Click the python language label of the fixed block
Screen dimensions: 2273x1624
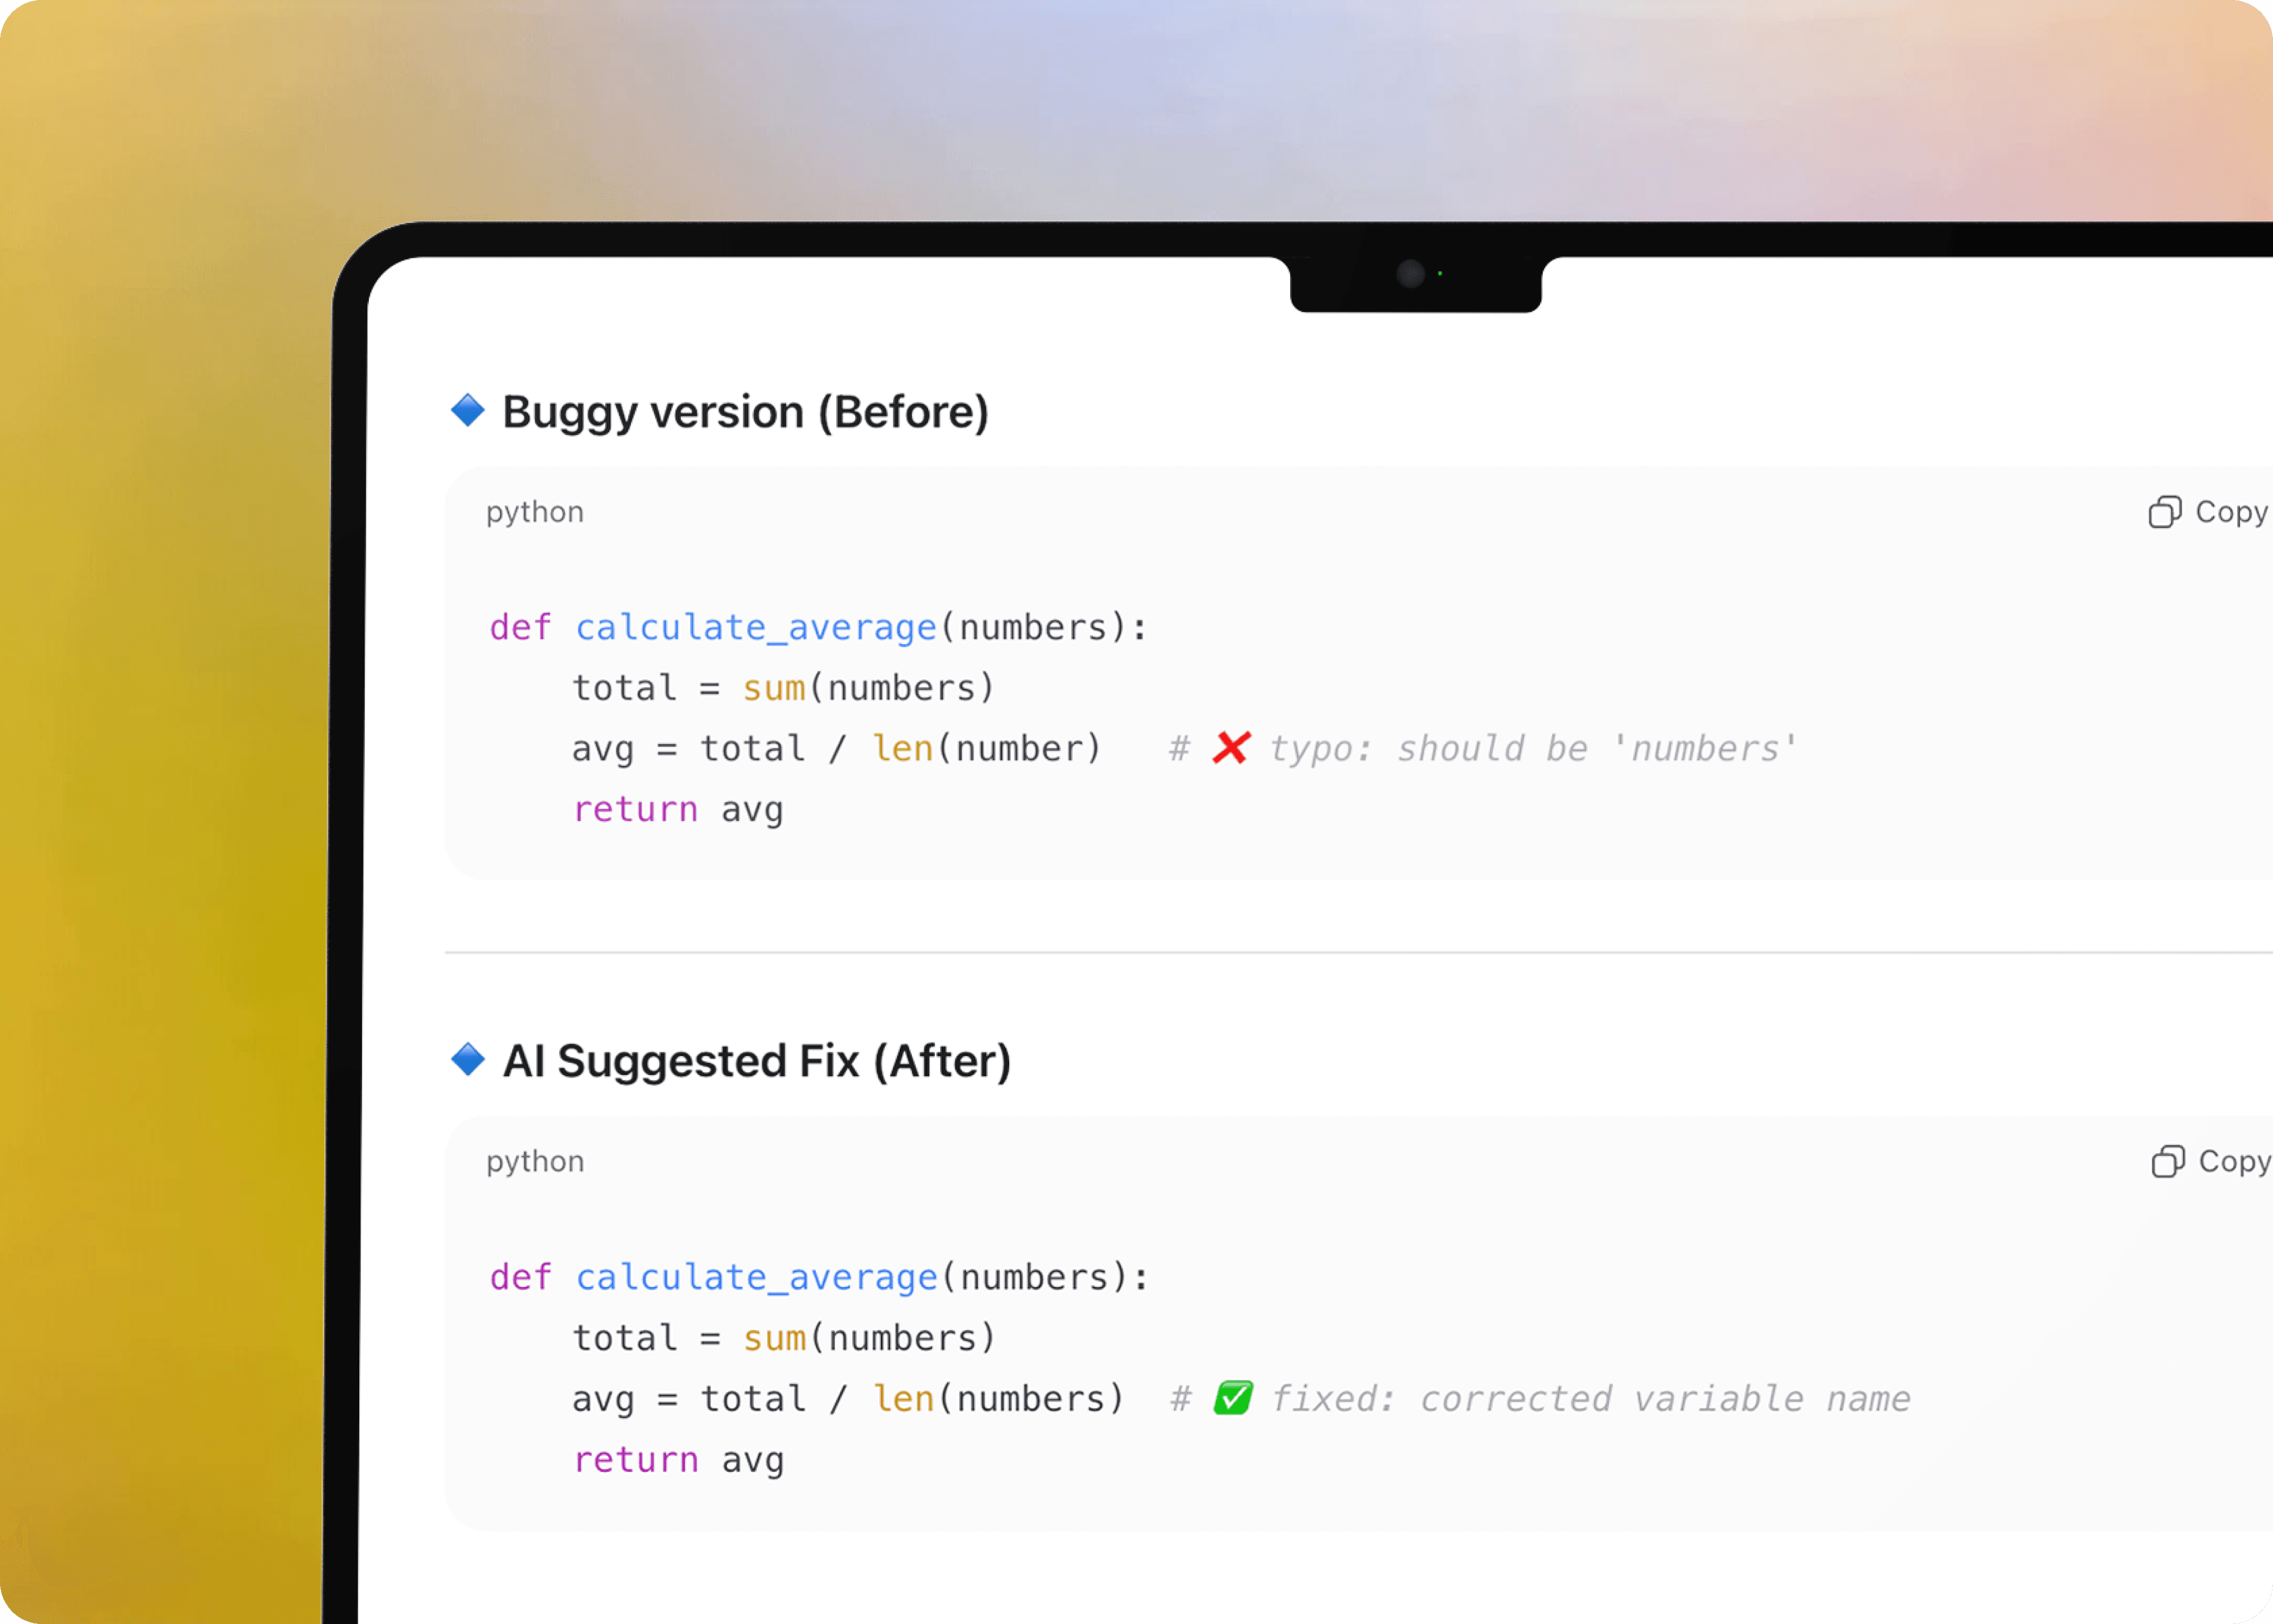click(534, 1161)
